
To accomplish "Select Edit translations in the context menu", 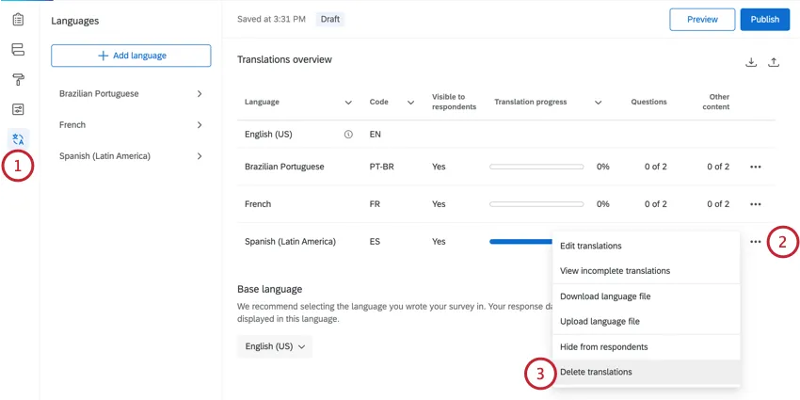I will tap(590, 246).
